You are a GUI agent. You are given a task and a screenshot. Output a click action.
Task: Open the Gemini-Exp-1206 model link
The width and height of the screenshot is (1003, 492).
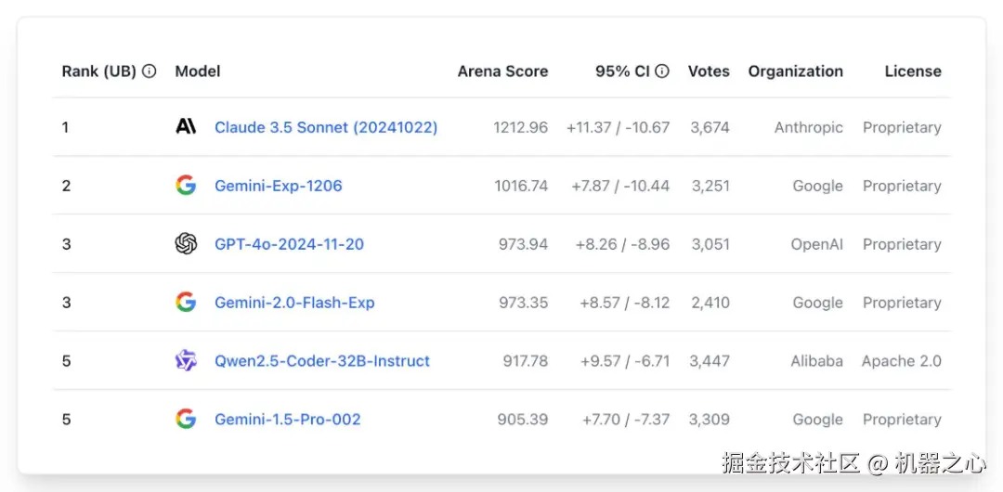pyautogui.click(x=278, y=186)
